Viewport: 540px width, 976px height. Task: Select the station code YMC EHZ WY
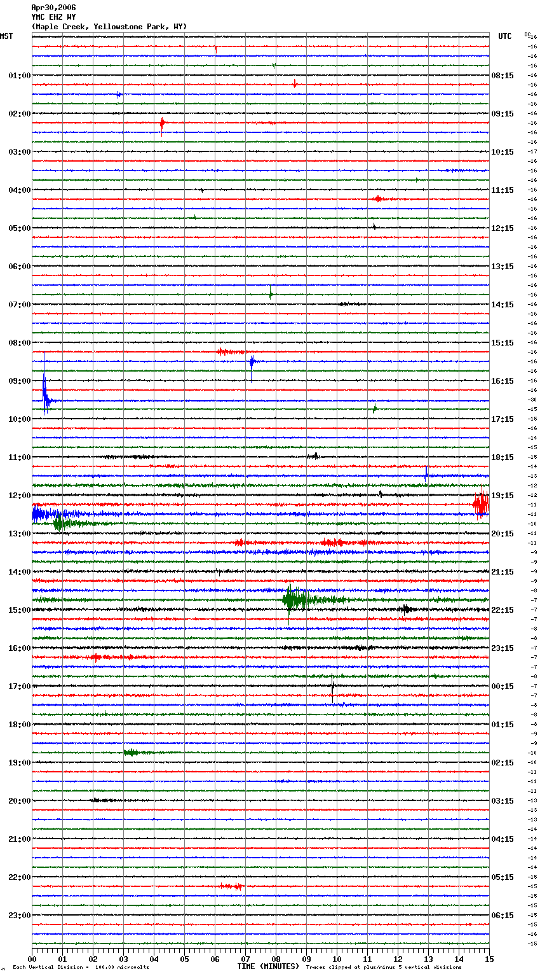53,17
